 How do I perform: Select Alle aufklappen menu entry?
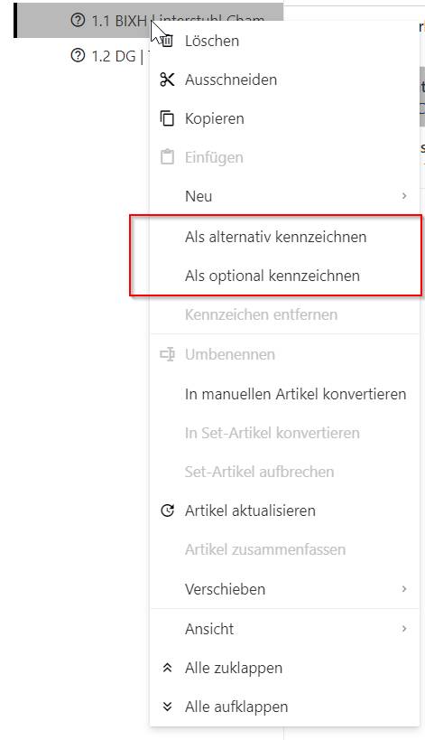pyautogui.click(x=284, y=707)
